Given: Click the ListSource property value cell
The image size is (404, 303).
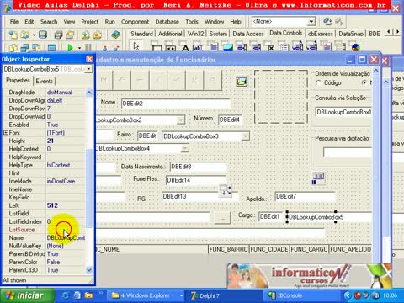Looking at the screenshot, I should coord(66,230).
